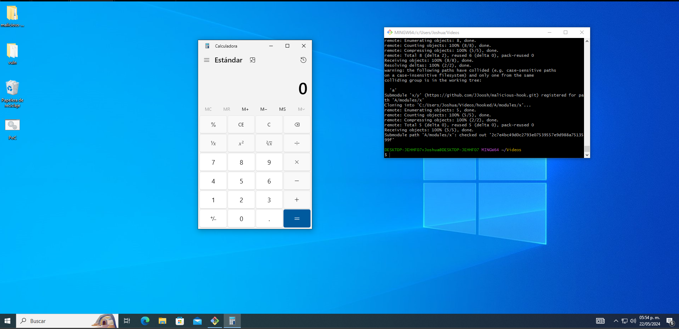Click the MR memory recall button
This screenshot has width=679, height=329.
pos(227,109)
